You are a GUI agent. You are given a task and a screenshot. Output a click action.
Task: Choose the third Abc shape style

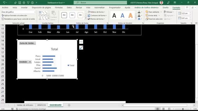click(x=80, y=15)
